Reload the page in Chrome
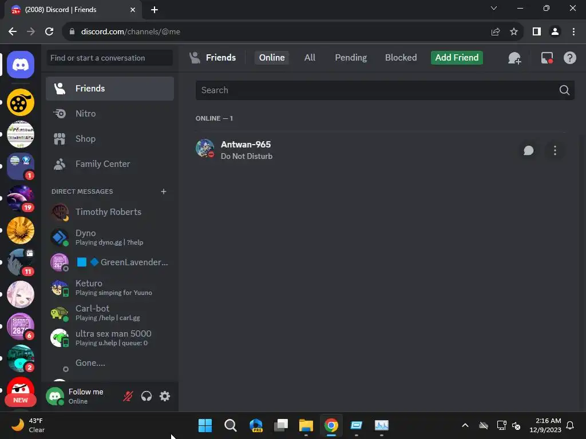 [x=49, y=32]
